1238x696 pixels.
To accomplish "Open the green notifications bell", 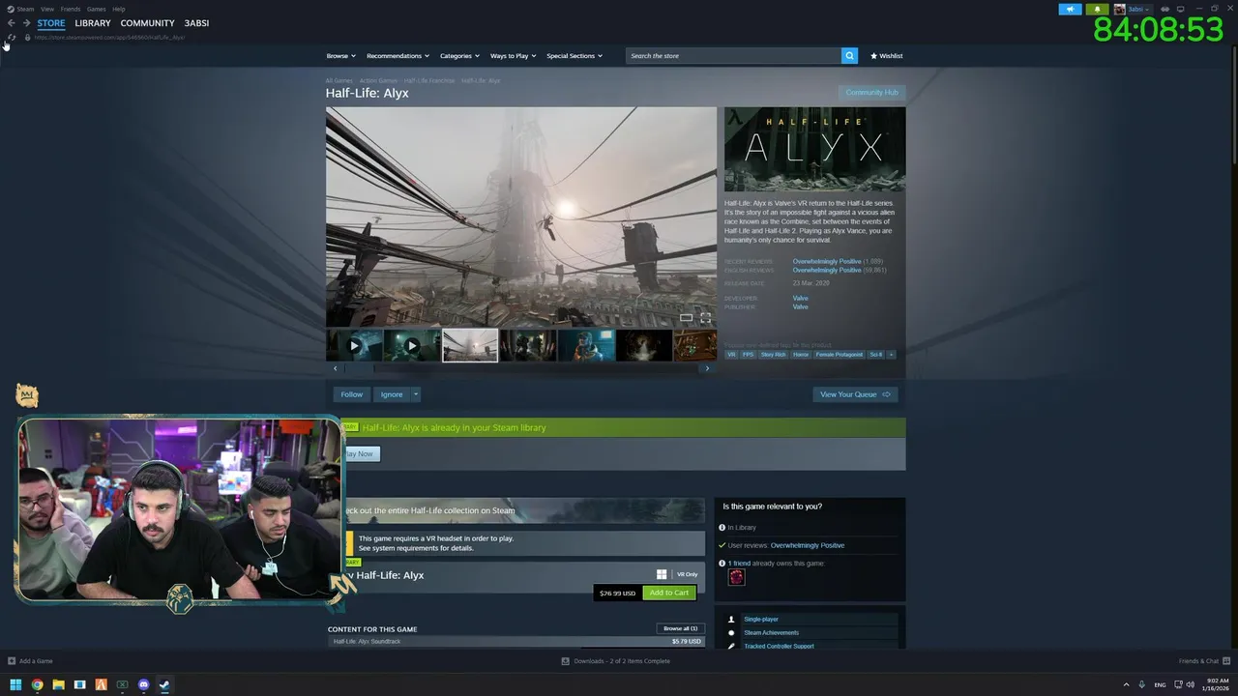I will [1097, 9].
